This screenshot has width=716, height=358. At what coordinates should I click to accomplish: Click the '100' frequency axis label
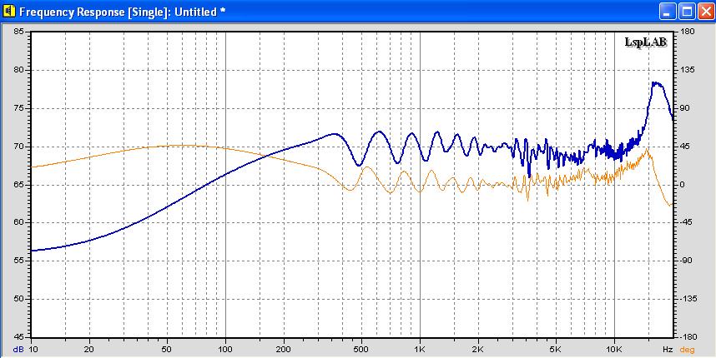point(225,350)
